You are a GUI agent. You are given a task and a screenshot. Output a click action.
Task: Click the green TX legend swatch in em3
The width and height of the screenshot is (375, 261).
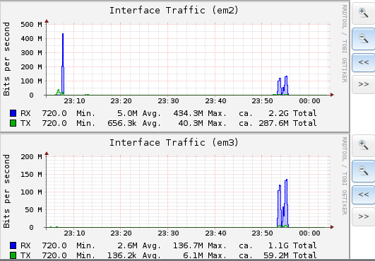tap(13, 255)
